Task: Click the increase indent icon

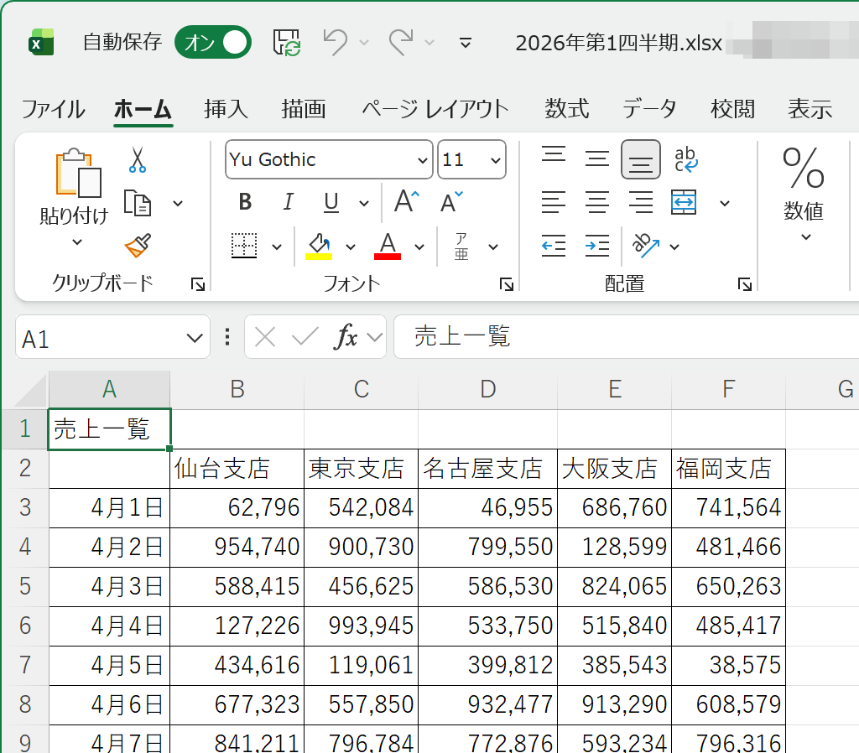Action: tap(597, 246)
